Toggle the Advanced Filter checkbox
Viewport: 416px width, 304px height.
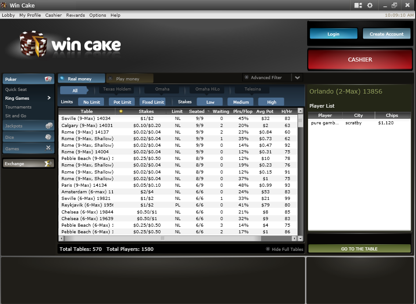247,77
